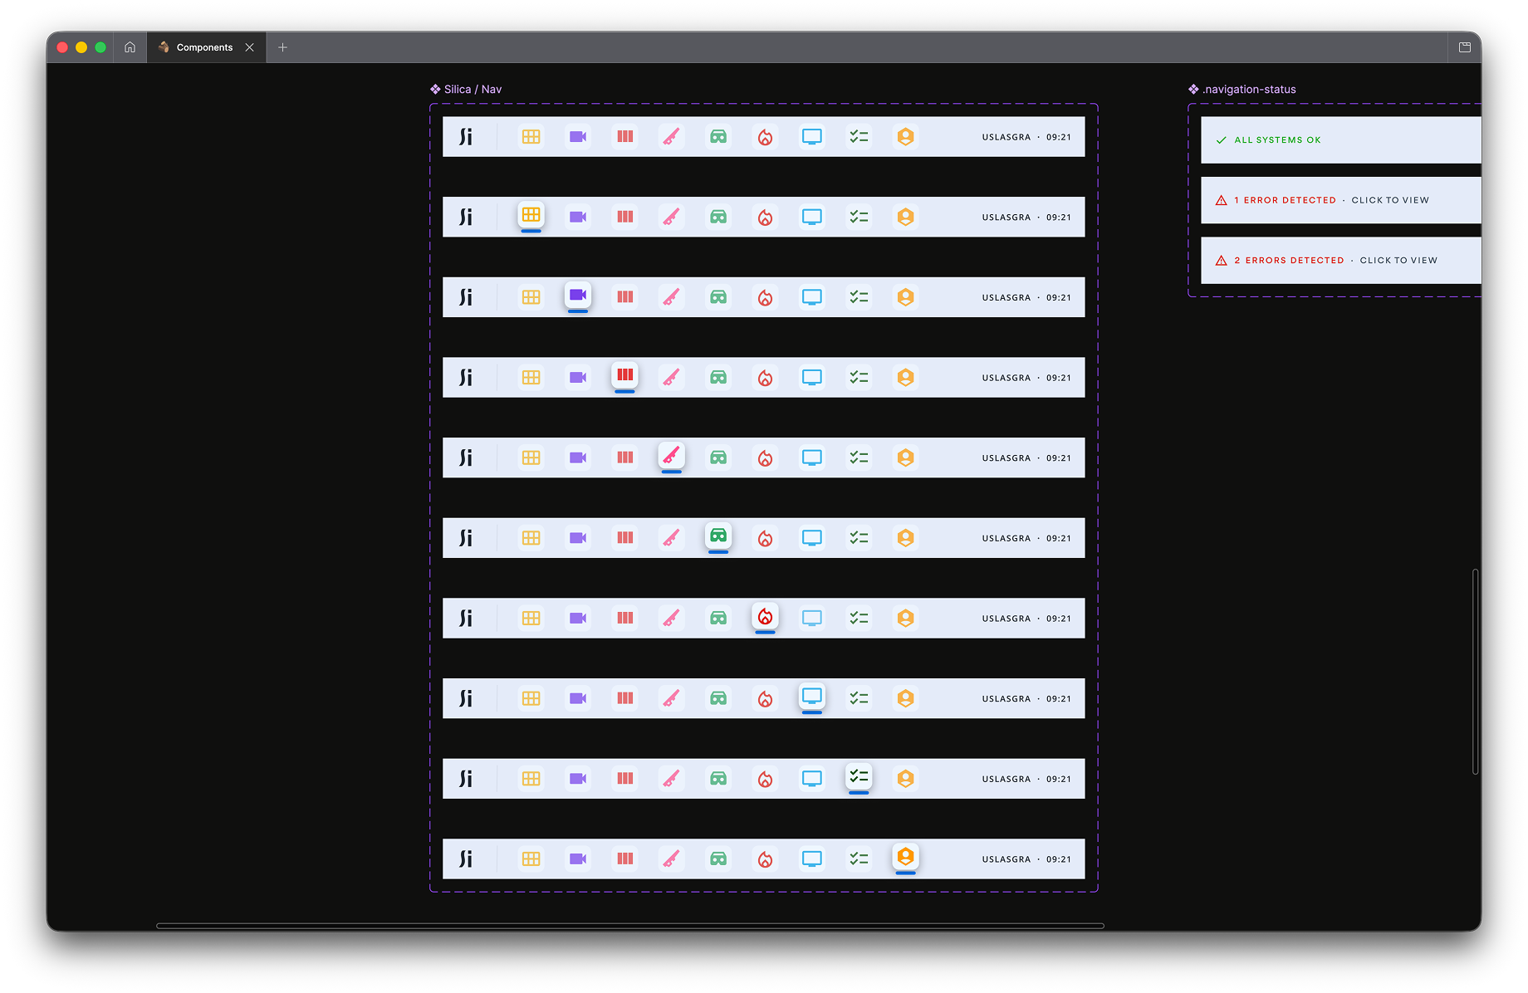The image size is (1528, 993).
Task: Click the checklist icon in the headset-active nav
Action: [859, 538]
